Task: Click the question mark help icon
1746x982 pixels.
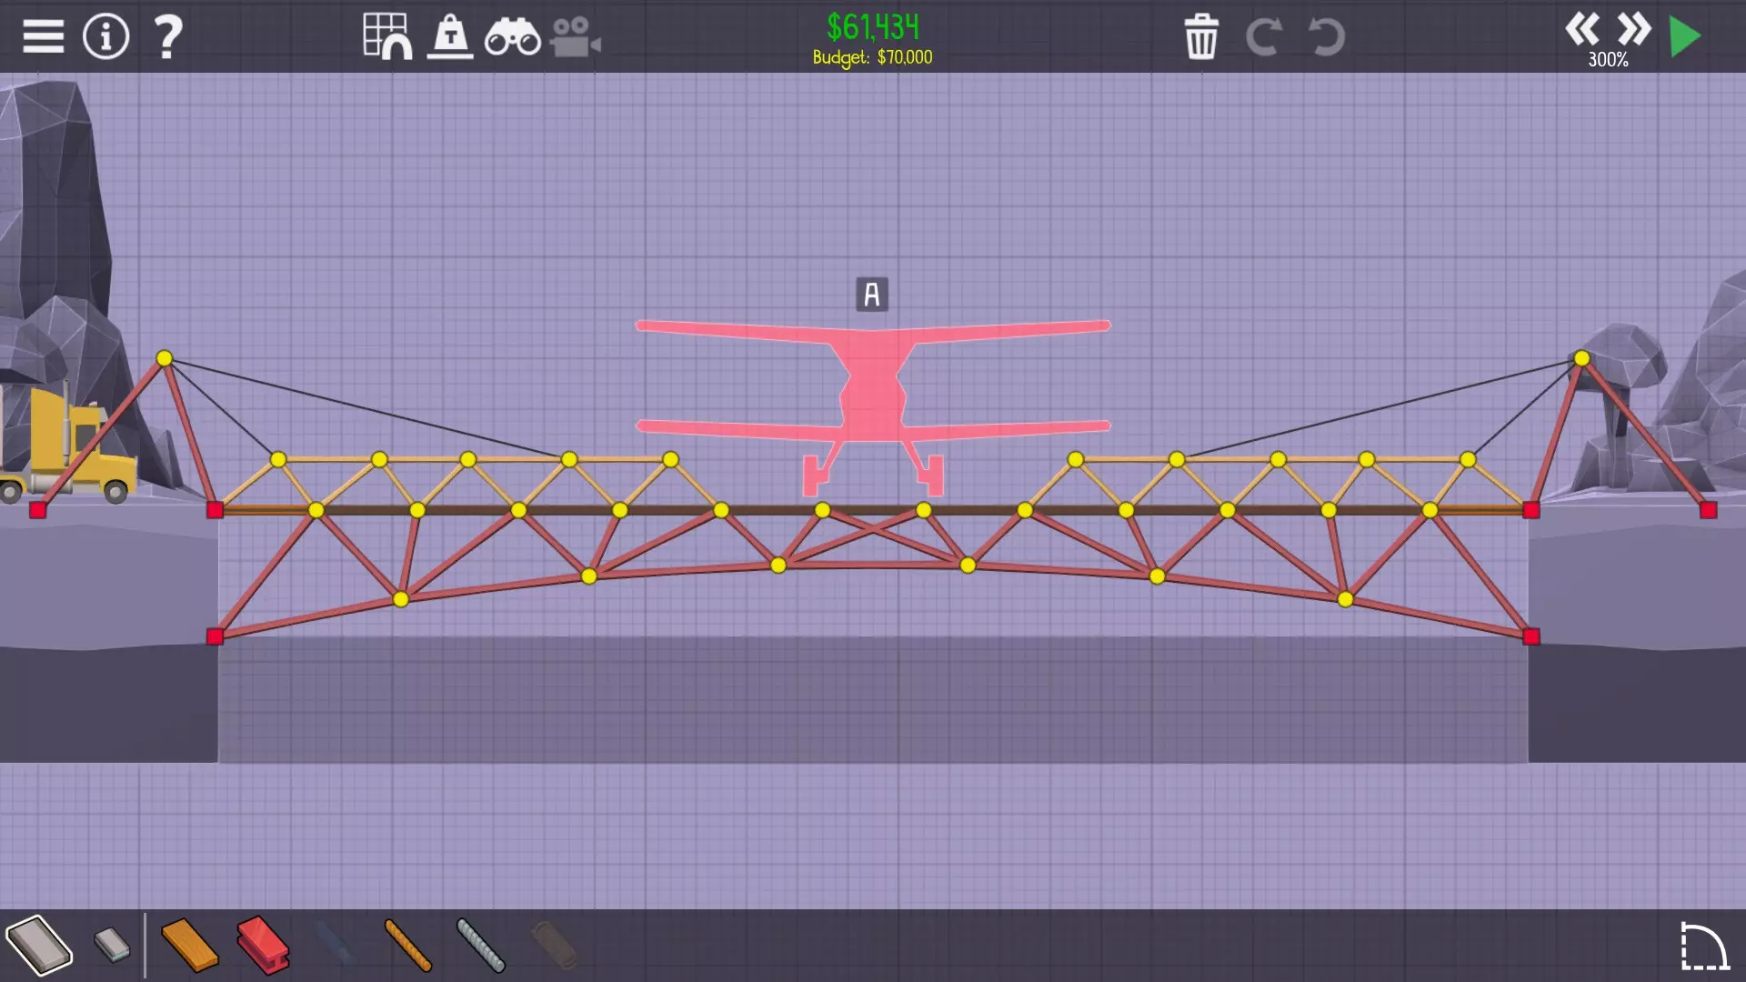Action: 167,37
